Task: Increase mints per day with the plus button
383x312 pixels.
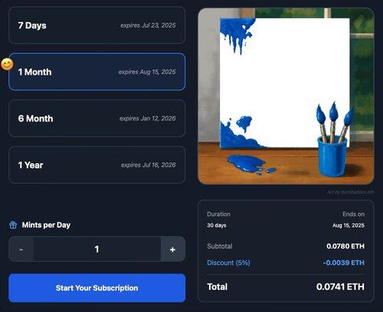Action: point(173,249)
